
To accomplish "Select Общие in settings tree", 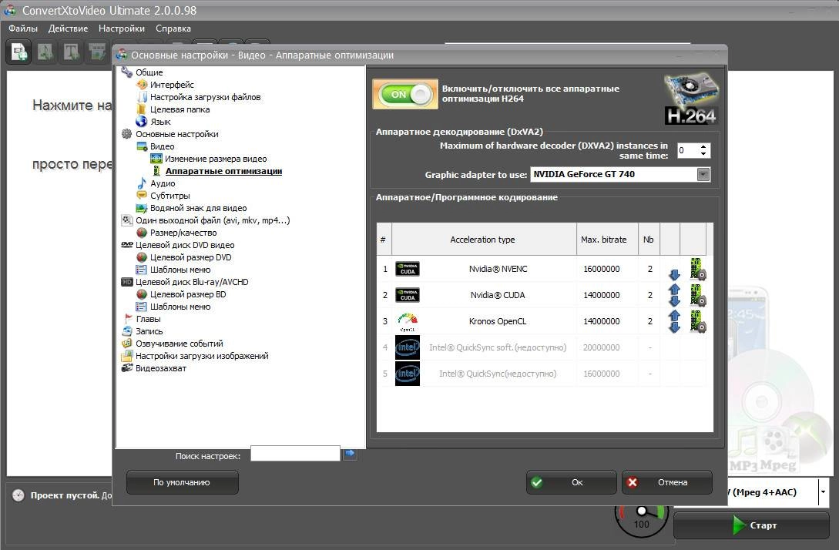I will click(x=149, y=72).
